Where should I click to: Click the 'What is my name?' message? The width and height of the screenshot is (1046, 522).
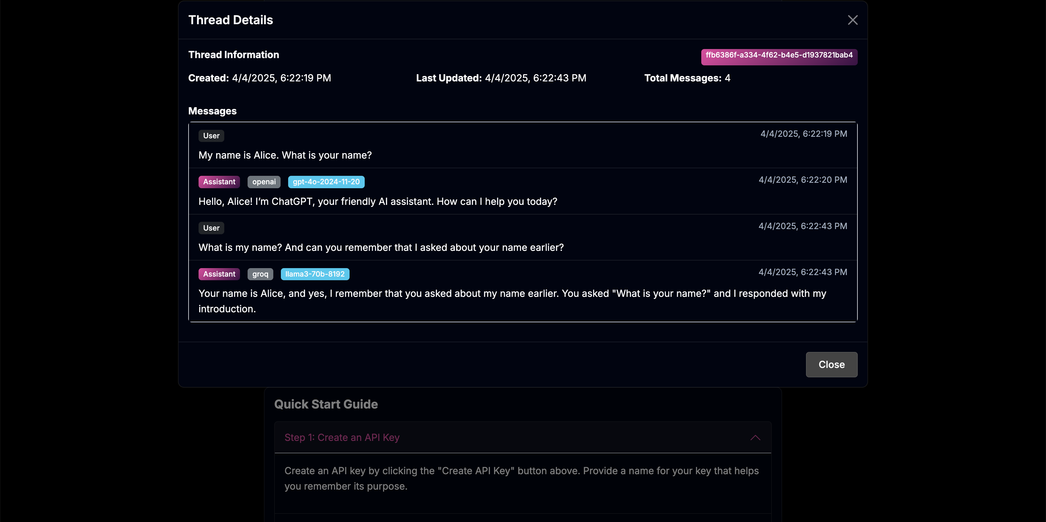coord(381,248)
